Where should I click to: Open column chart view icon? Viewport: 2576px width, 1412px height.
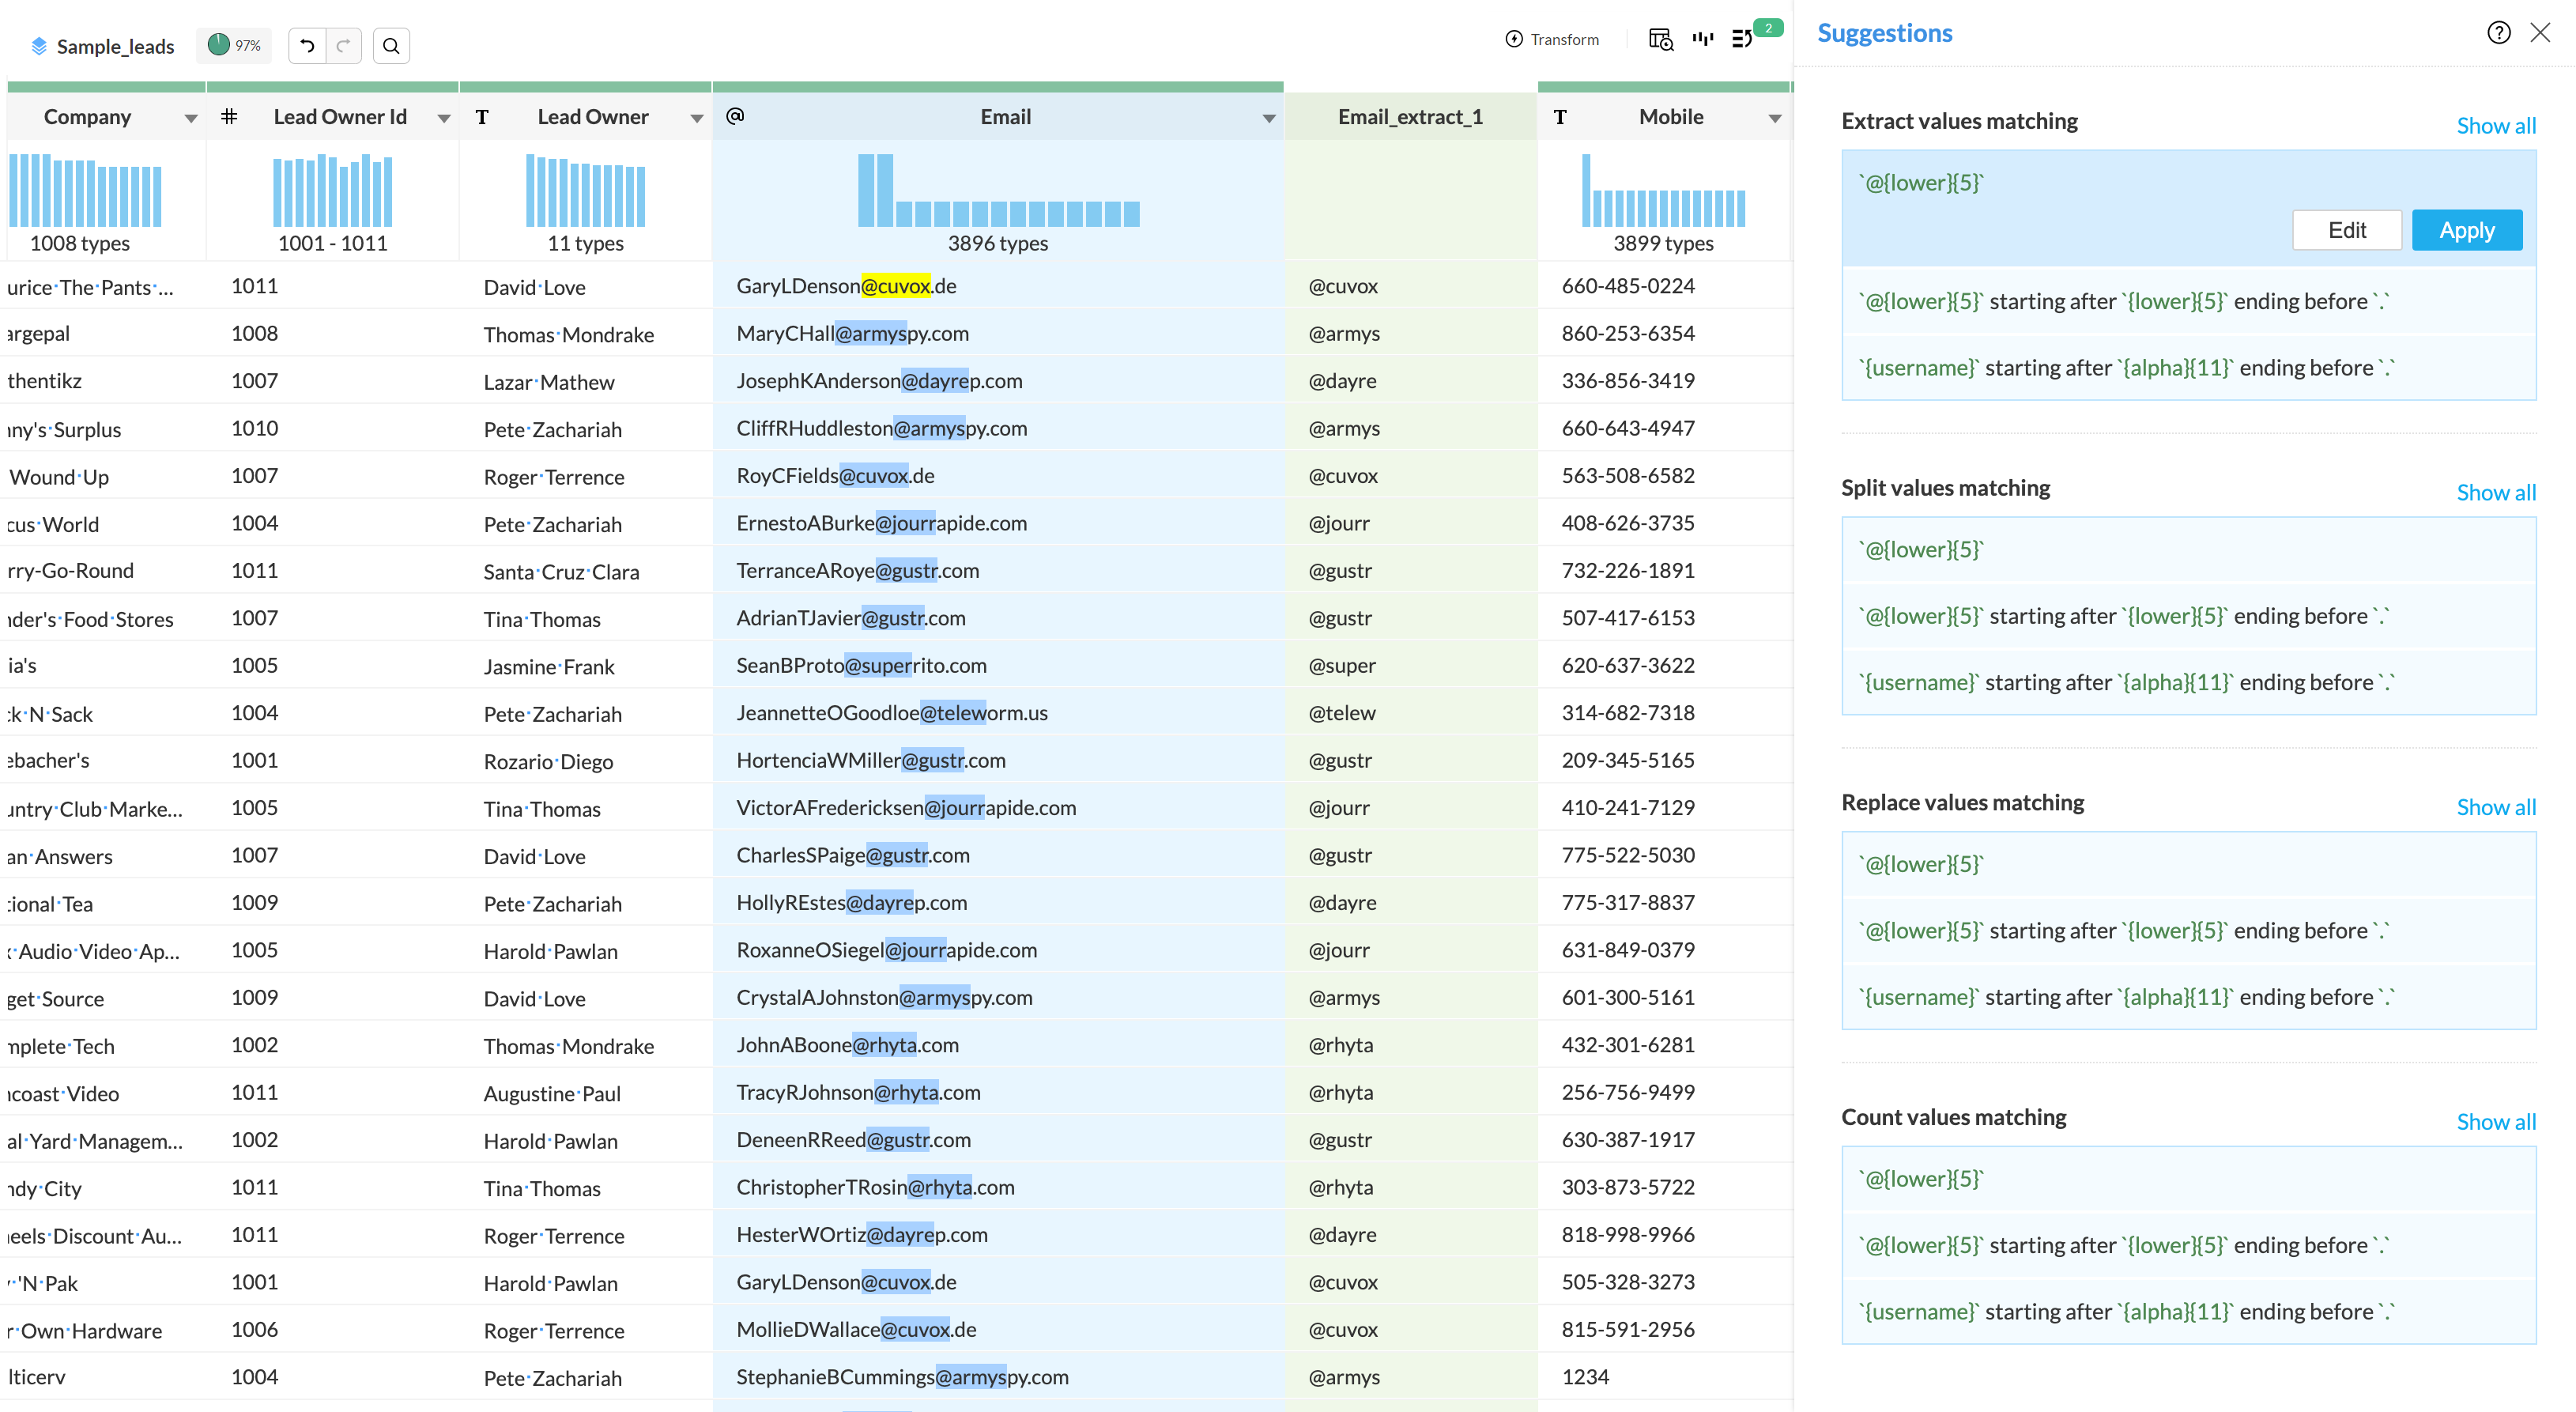pyautogui.click(x=1702, y=40)
